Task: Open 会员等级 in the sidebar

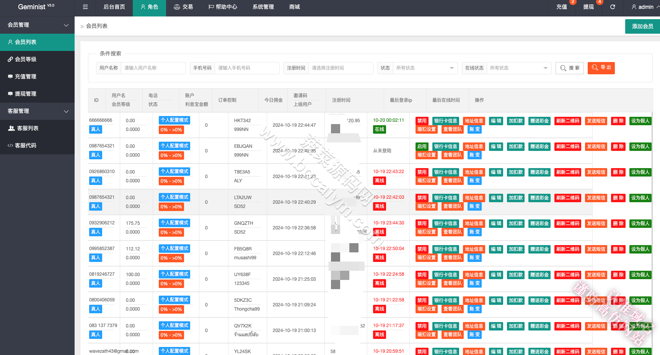Action: [37, 59]
